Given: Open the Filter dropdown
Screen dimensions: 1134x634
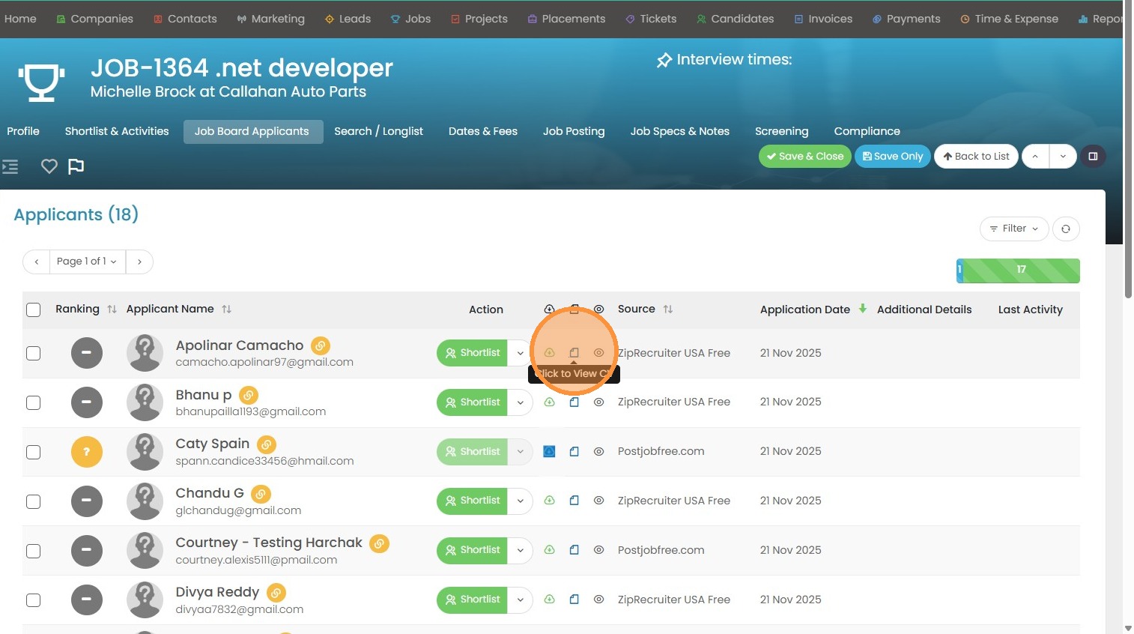Looking at the screenshot, I should point(1014,229).
